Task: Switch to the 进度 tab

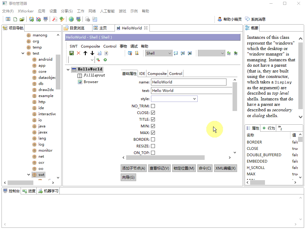Action: click(x=29, y=191)
